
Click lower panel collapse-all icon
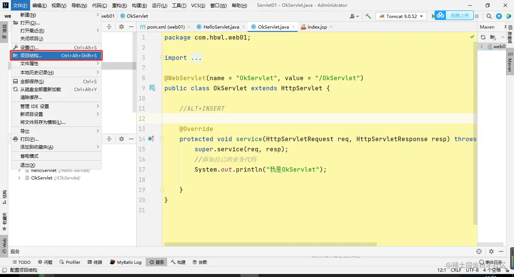click(x=109, y=139)
